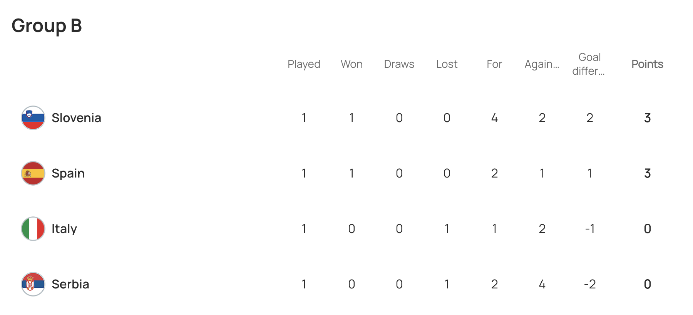This screenshot has width=693, height=315.
Task: Click the Slovenia flag icon
Action: tap(33, 118)
